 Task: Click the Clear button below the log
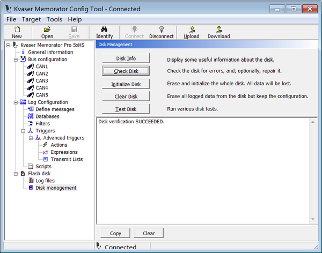pyautogui.click(x=149, y=233)
